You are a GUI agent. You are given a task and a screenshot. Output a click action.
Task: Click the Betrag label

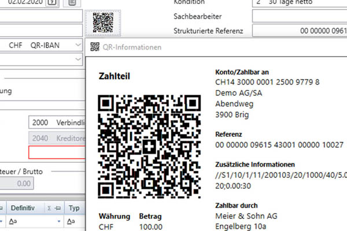pyautogui.click(x=150, y=217)
